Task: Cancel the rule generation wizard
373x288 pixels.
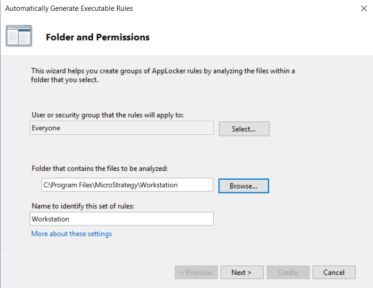Action: (334, 272)
